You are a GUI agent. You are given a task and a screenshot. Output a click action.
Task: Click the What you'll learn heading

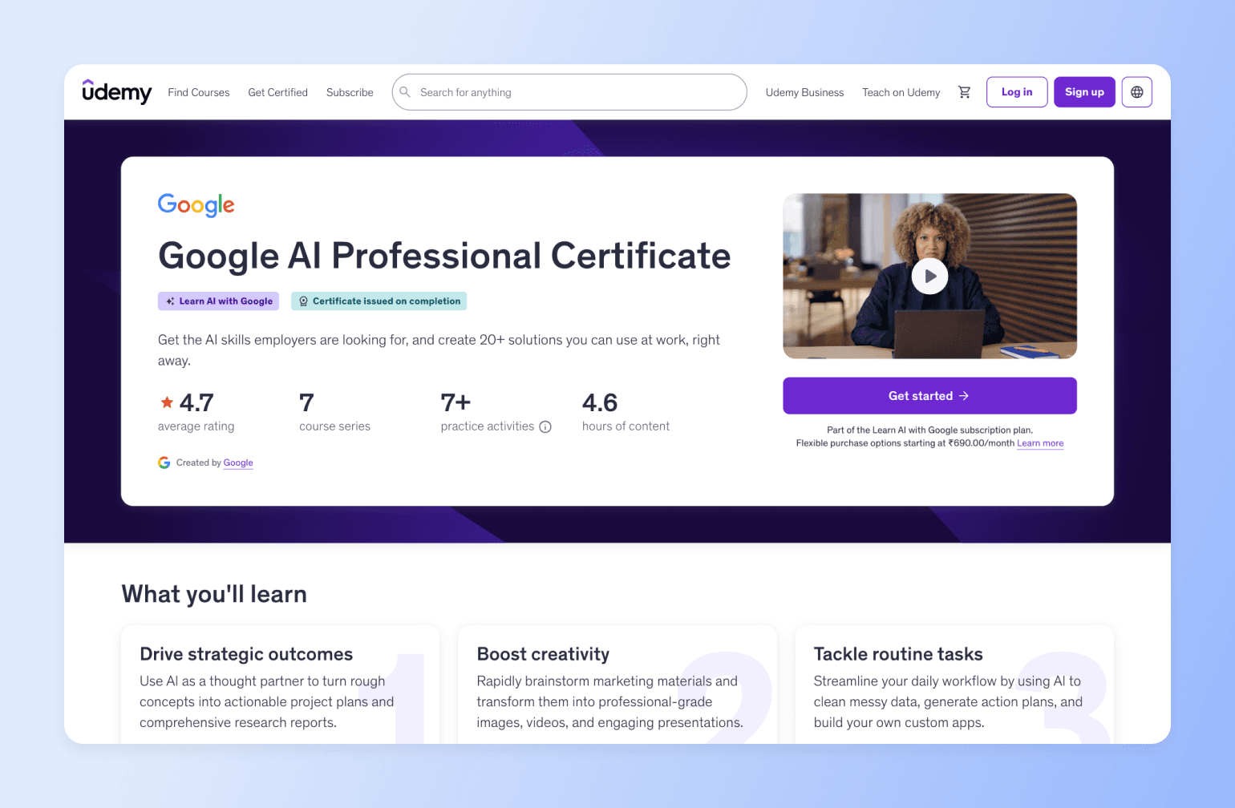click(214, 594)
